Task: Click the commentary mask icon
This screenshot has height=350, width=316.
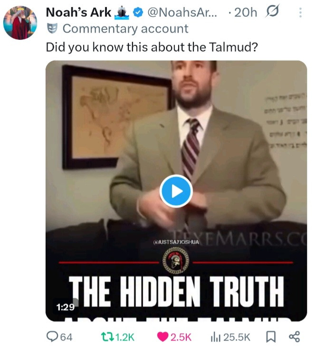Action: click(x=52, y=28)
